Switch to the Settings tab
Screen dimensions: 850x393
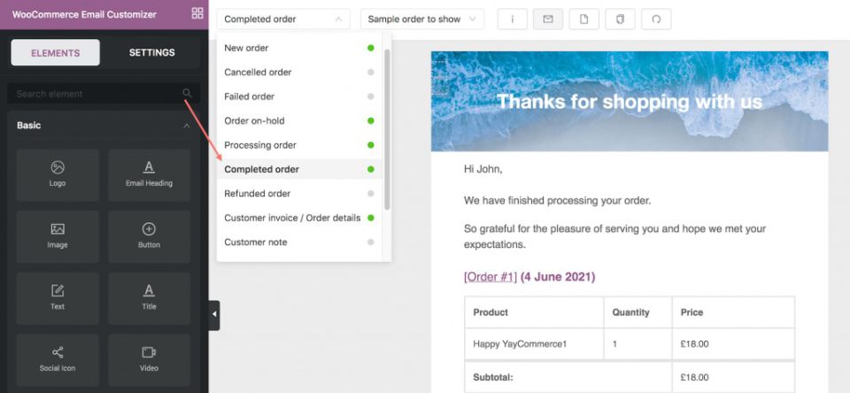coord(151,52)
